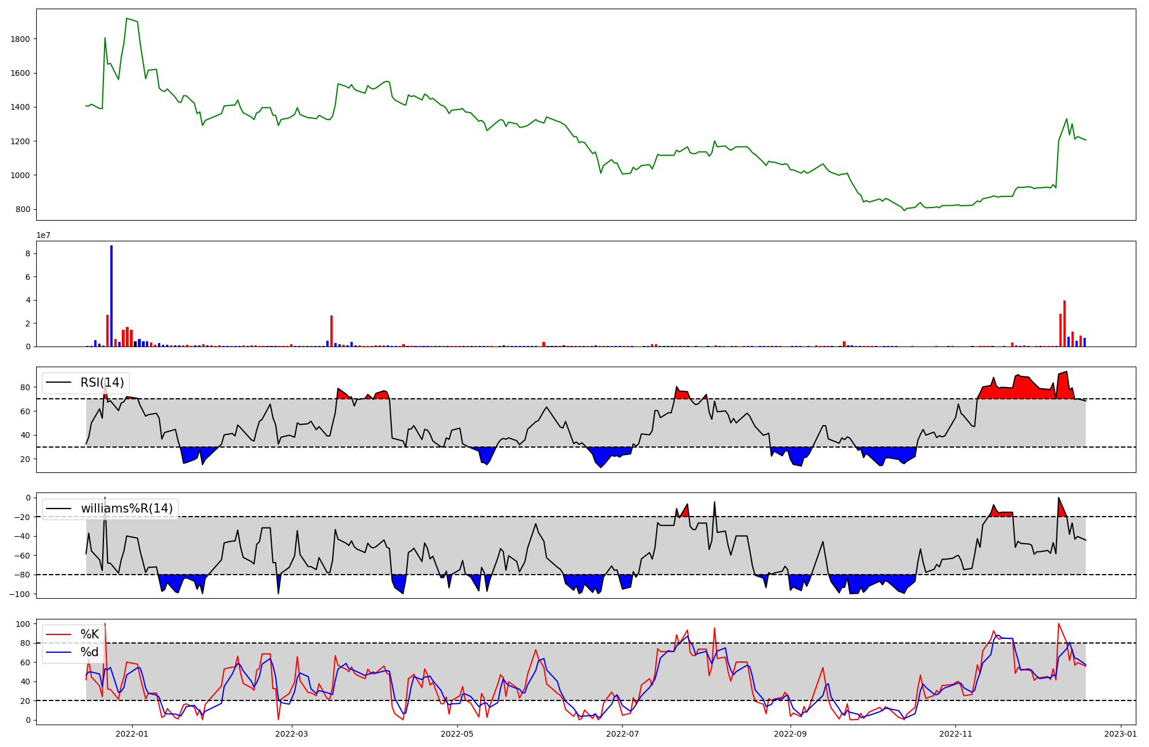The image size is (1149, 747).
Task: Click the tallest blue volume bar
Action: tap(111, 296)
